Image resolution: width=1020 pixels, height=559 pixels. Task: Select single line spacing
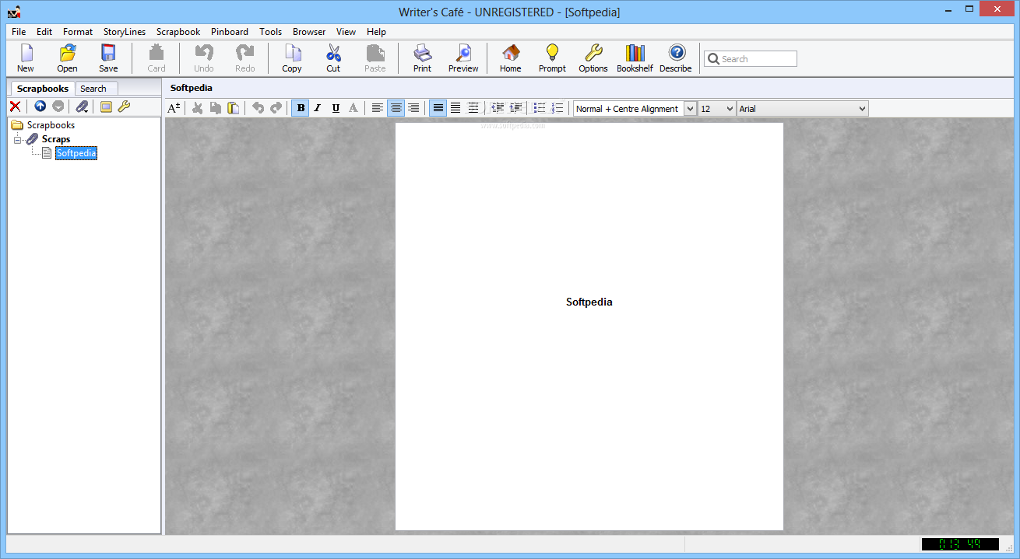tap(438, 108)
